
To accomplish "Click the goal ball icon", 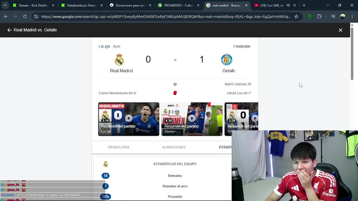I will tap(175, 84).
